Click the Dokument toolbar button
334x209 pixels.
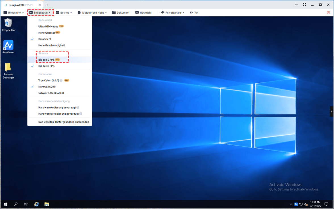click(121, 13)
